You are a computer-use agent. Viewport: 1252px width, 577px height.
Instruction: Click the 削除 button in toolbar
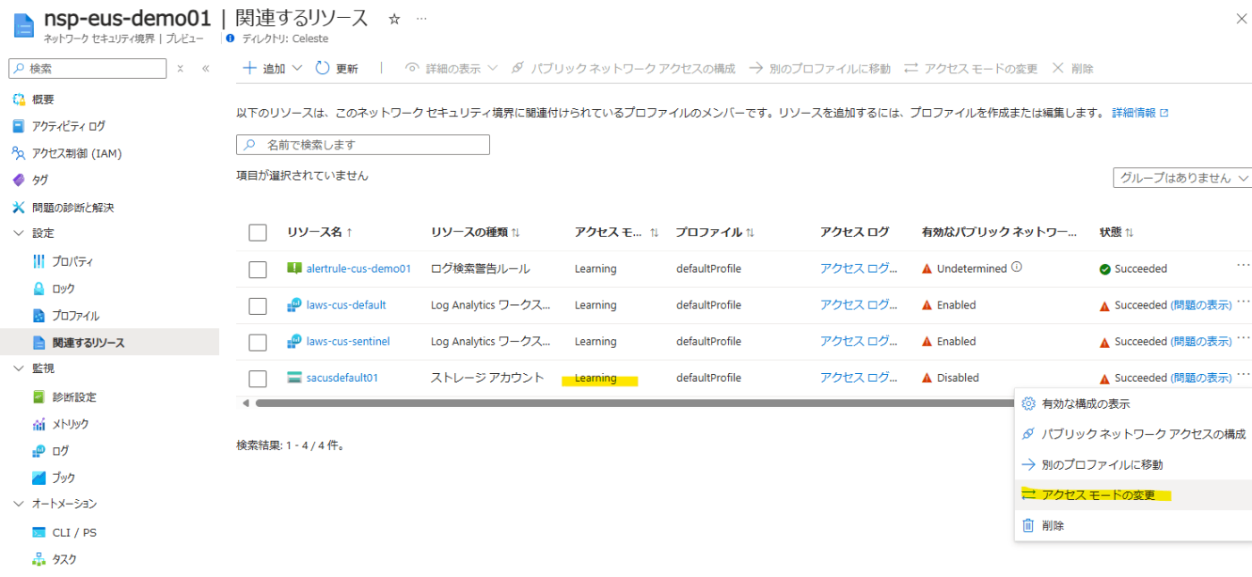[x=1072, y=68]
